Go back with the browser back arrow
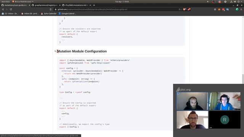The height and width of the screenshot is (137, 244). point(3,9)
